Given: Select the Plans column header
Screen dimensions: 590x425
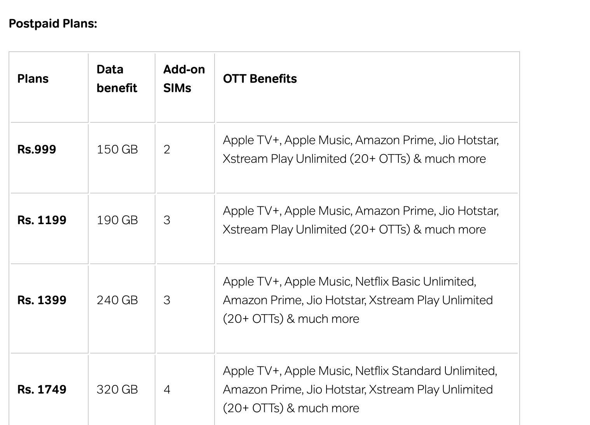Looking at the screenshot, I should click(33, 79).
